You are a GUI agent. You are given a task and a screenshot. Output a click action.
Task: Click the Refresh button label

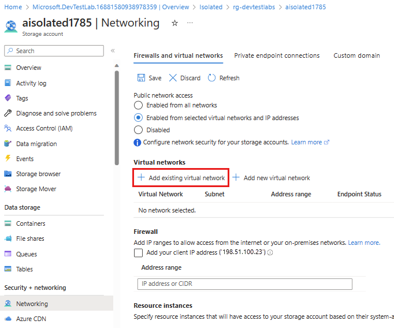click(229, 78)
